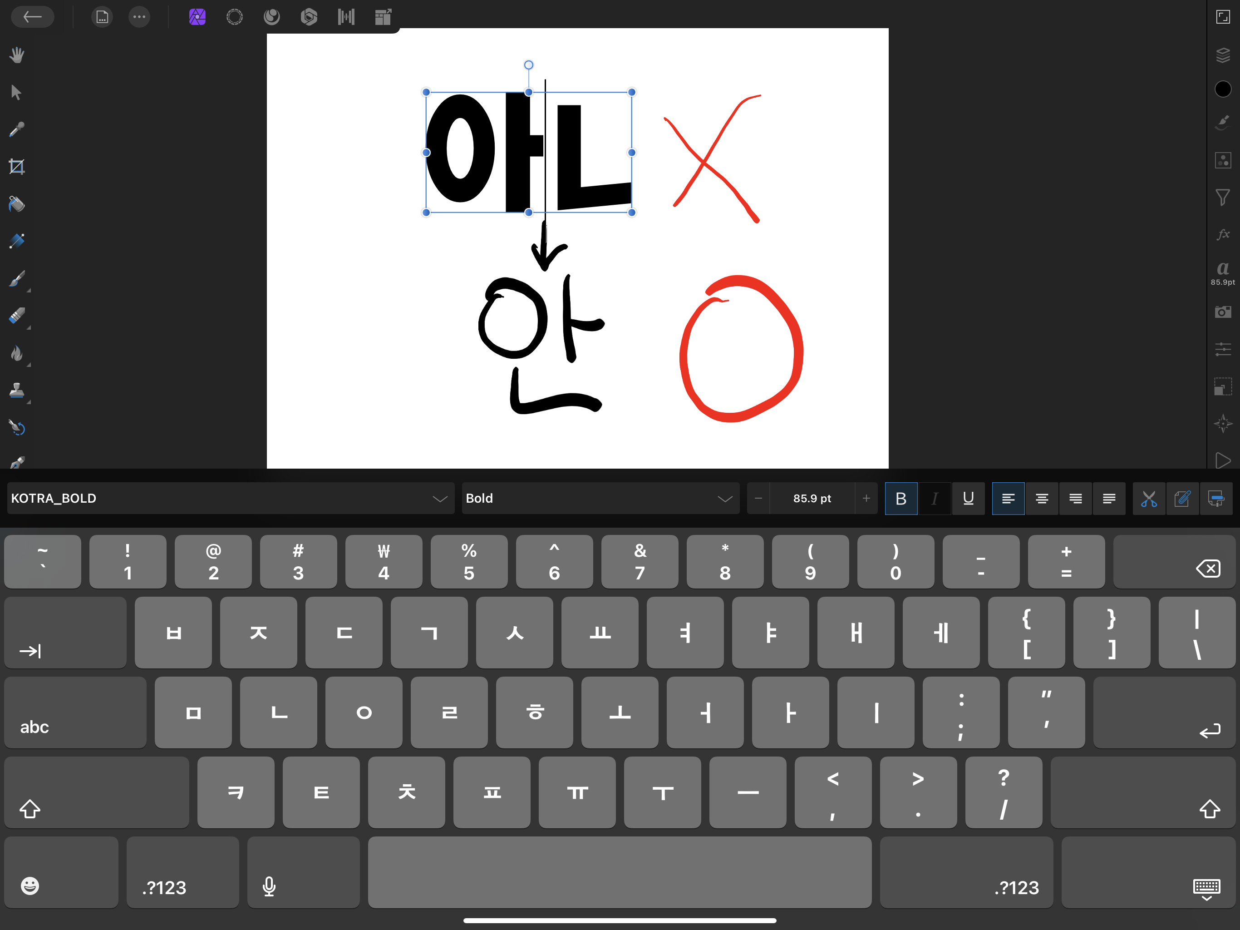
Task: Tap the Tab key
Action: (x=65, y=633)
